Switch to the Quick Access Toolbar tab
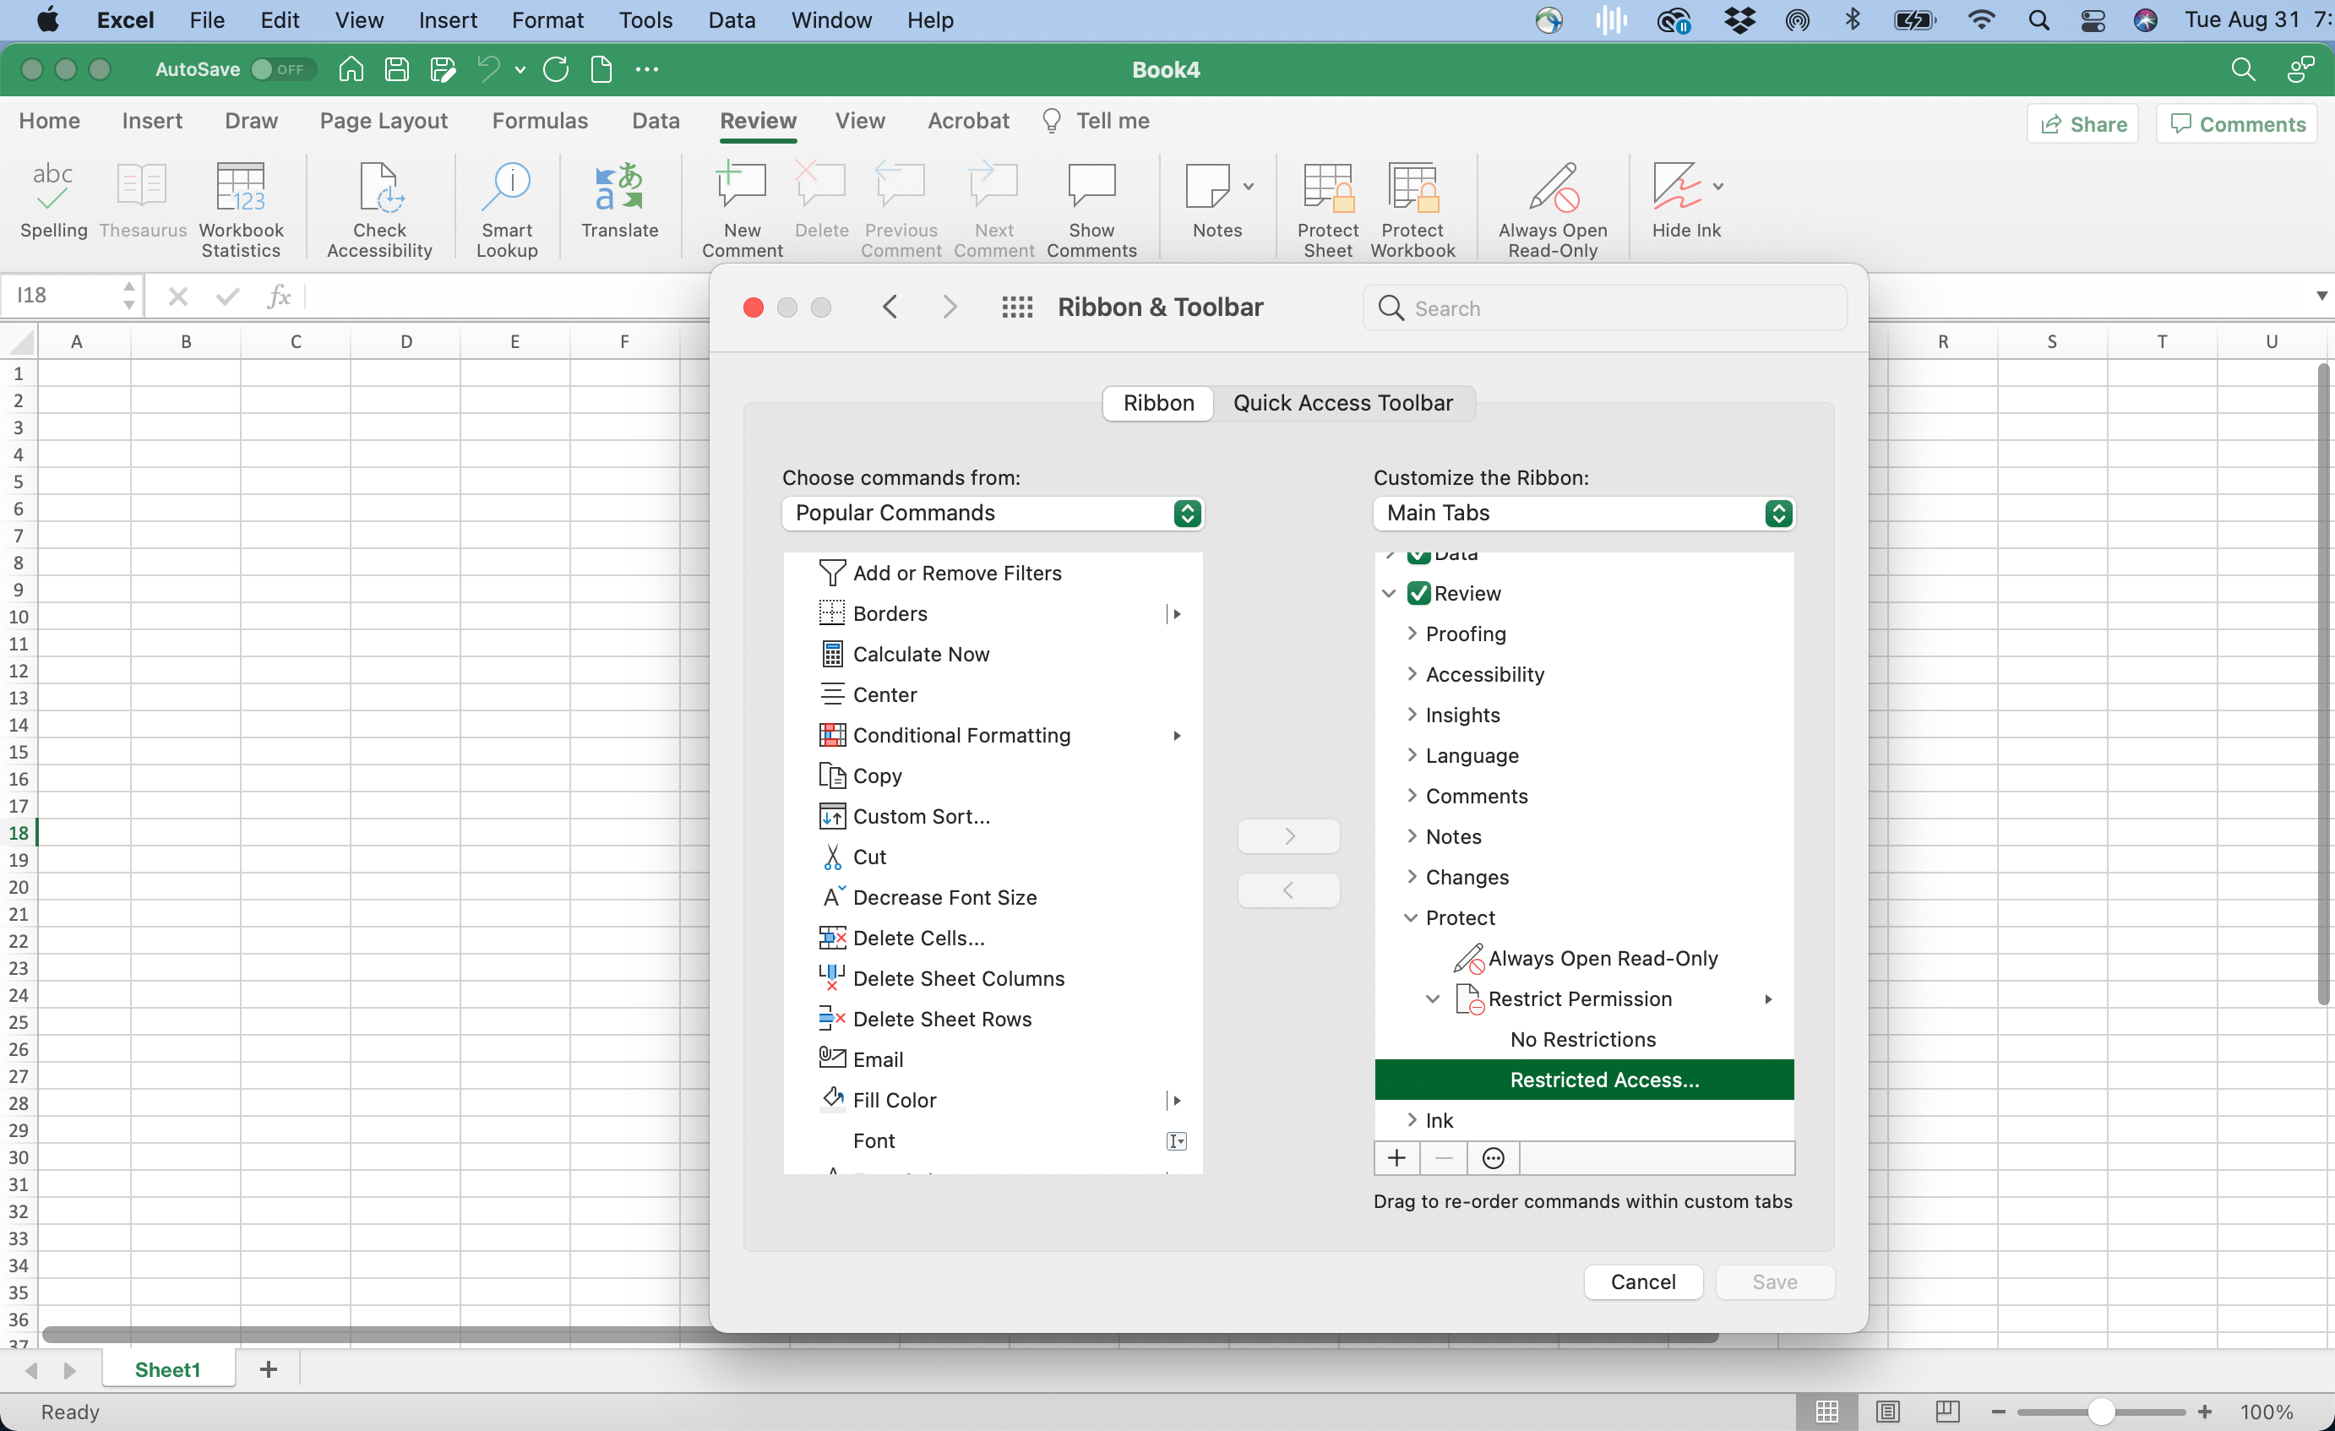Image resolution: width=2335 pixels, height=1431 pixels. pos(1342,403)
